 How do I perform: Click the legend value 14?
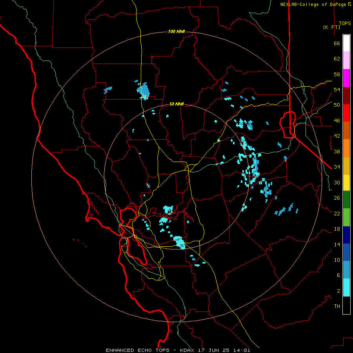point(337,244)
